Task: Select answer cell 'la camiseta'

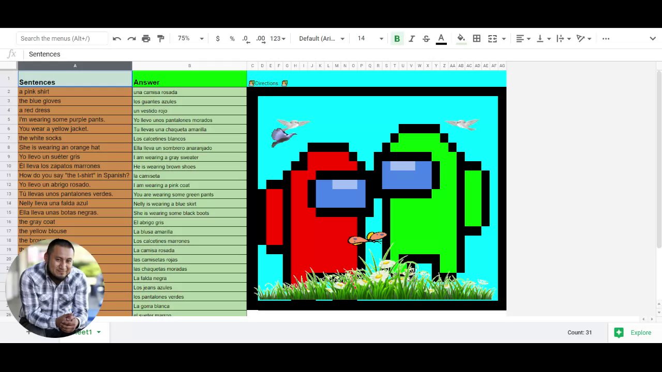Action: tap(189, 176)
